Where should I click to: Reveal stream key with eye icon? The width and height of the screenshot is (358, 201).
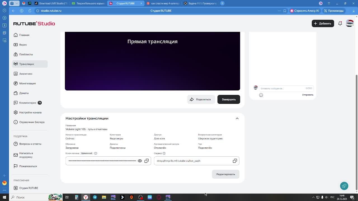tap(140, 161)
